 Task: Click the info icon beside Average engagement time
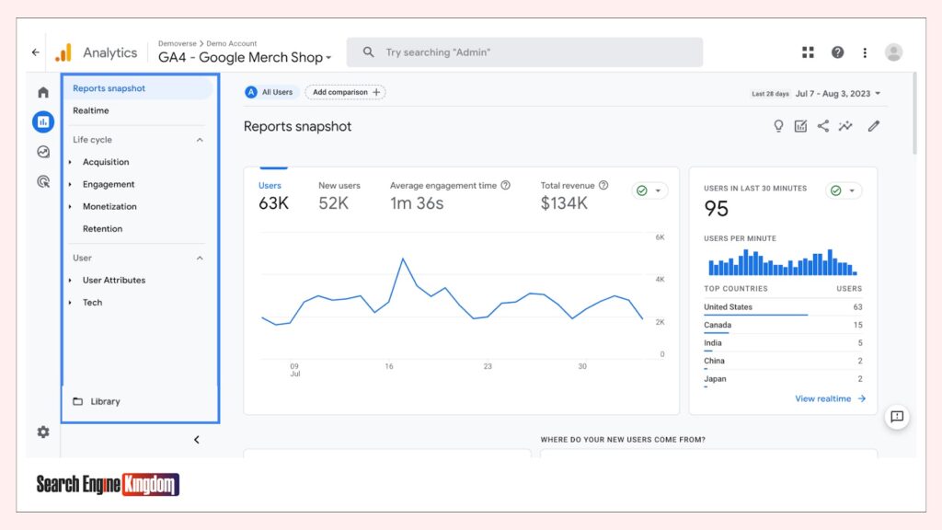(506, 185)
